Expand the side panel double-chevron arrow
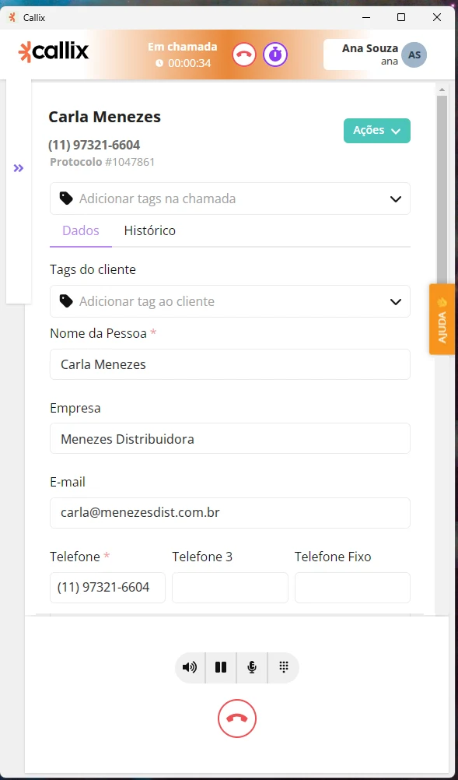Viewport: 458px width, 780px height. (19, 168)
